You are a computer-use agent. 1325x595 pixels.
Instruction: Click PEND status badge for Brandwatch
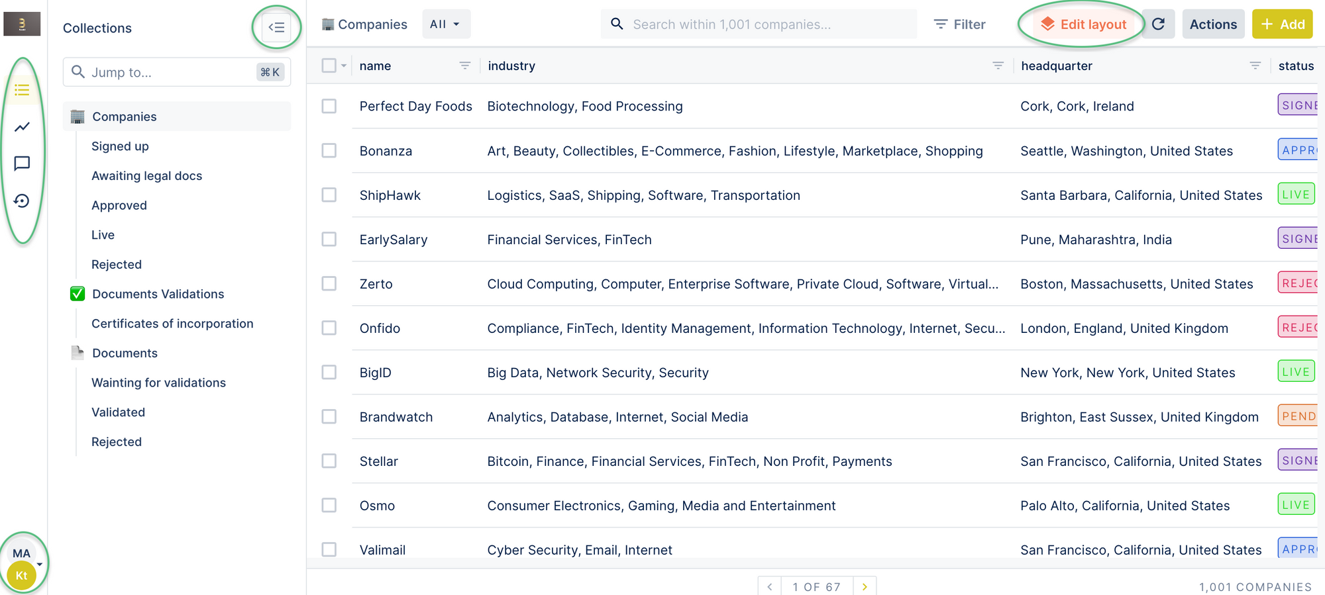[x=1298, y=416]
